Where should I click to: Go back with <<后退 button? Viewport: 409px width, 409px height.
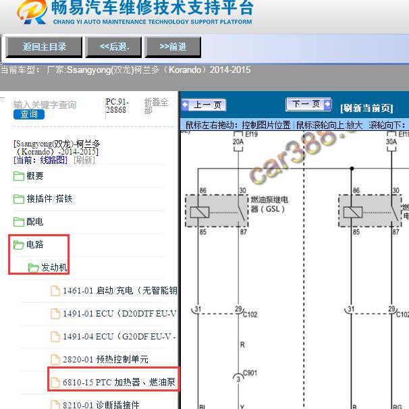(x=114, y=47)
